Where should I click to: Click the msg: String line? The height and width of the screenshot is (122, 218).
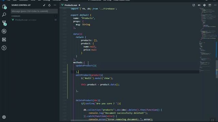83,24
